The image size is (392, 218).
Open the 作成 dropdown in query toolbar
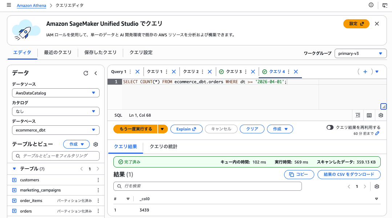click(280, 129)
